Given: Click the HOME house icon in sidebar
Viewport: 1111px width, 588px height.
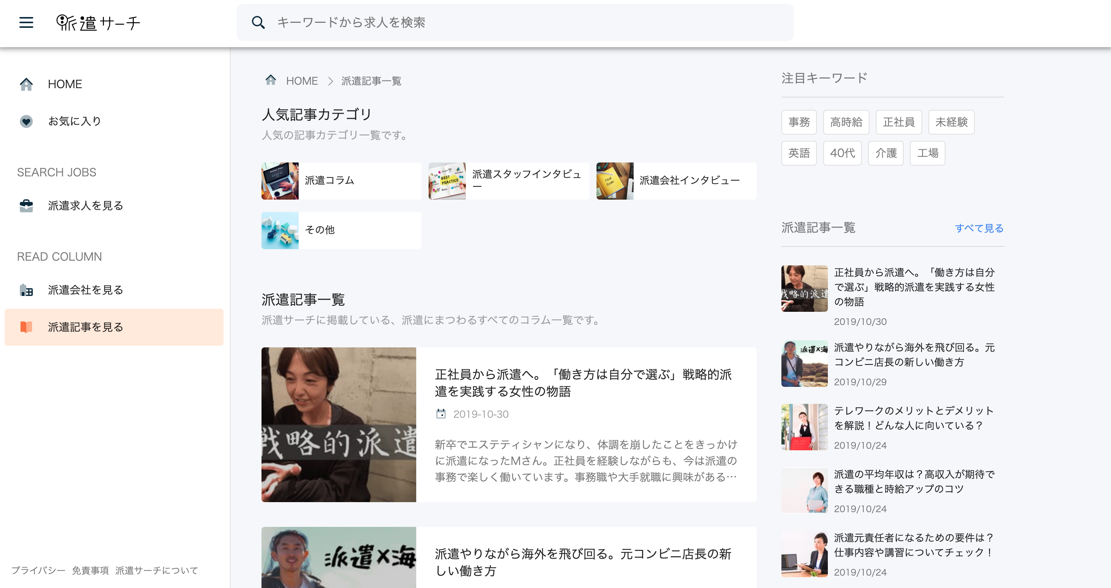Looking at the screenshot, I should (x=26, y=84).
